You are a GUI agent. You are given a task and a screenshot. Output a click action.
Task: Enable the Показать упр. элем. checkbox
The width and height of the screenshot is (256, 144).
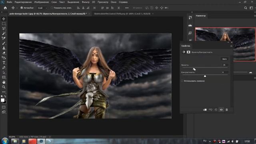[52, 8]
